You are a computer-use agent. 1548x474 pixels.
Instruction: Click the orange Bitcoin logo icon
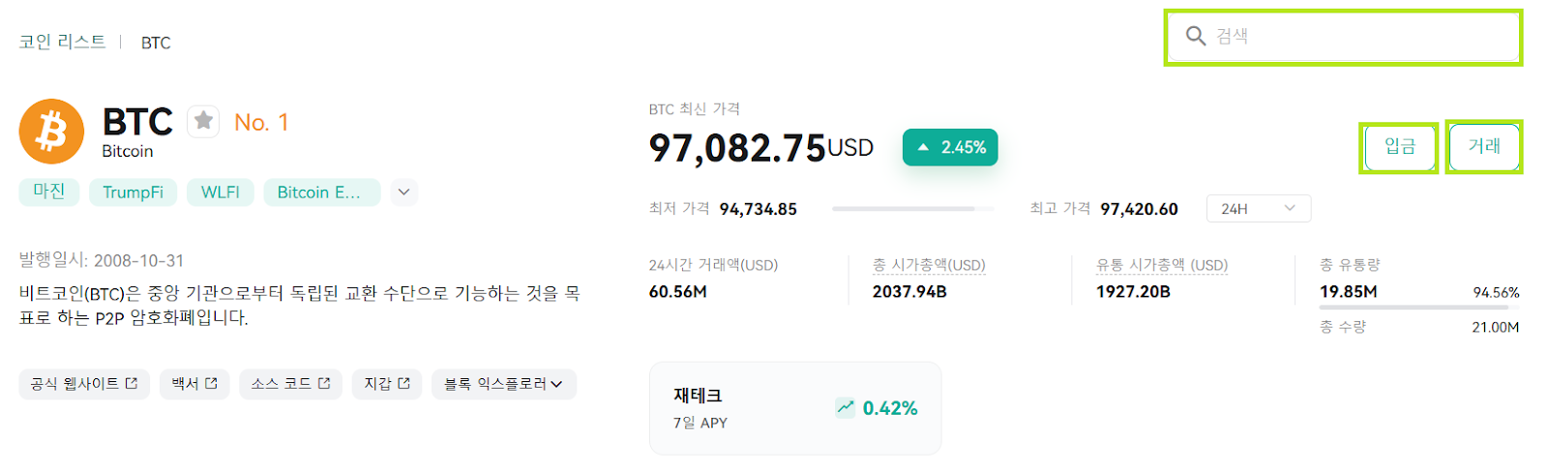pyautogui.click(x=51, y=132)
